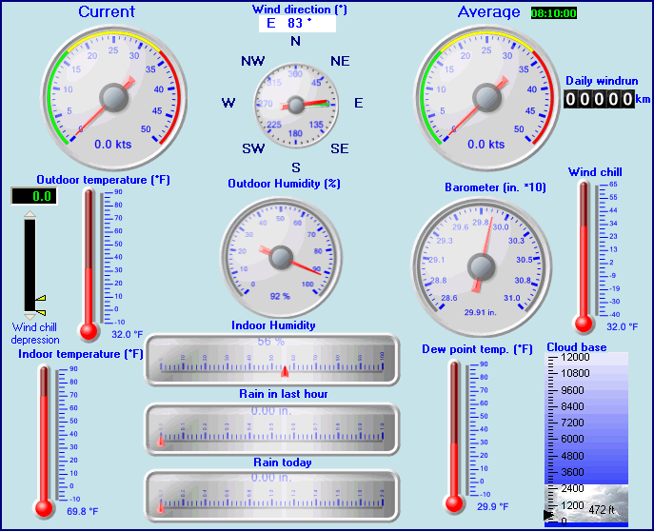Click the wind chill depression 0.0 display

tap(34, 196)
